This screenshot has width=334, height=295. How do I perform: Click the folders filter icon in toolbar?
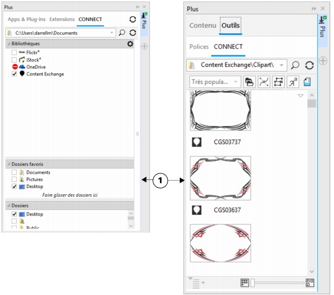[x=249, y=82]
